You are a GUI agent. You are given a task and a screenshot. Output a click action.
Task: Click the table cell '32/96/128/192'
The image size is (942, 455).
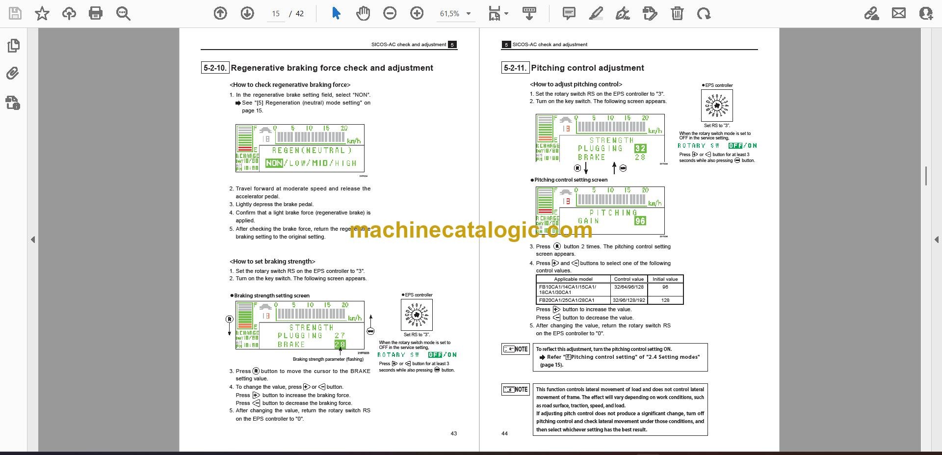coord(629,300)
